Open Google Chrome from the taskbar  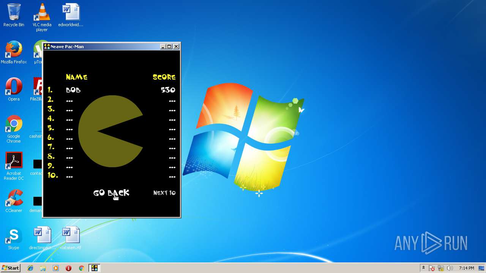[81, 268]
